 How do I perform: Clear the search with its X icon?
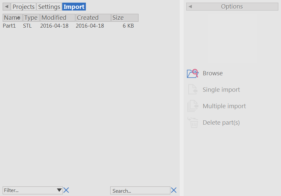174,190
